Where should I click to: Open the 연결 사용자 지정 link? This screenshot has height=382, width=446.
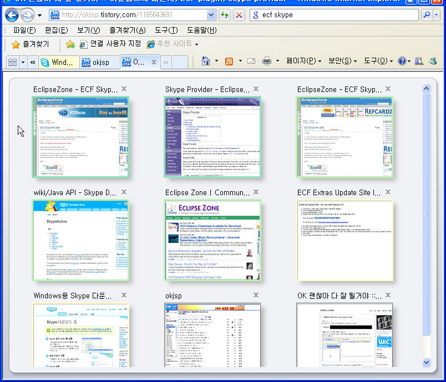[110, 44]
